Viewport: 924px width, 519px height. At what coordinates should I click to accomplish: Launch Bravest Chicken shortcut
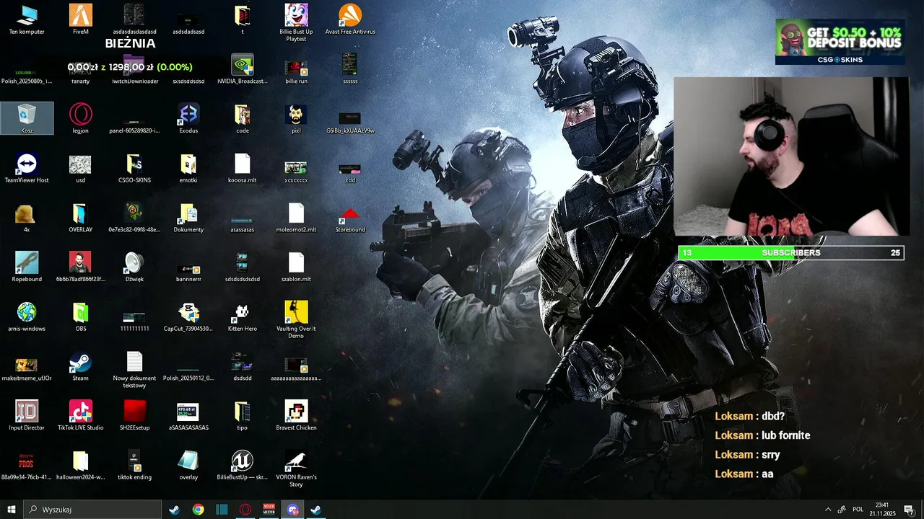click(296, 415)
